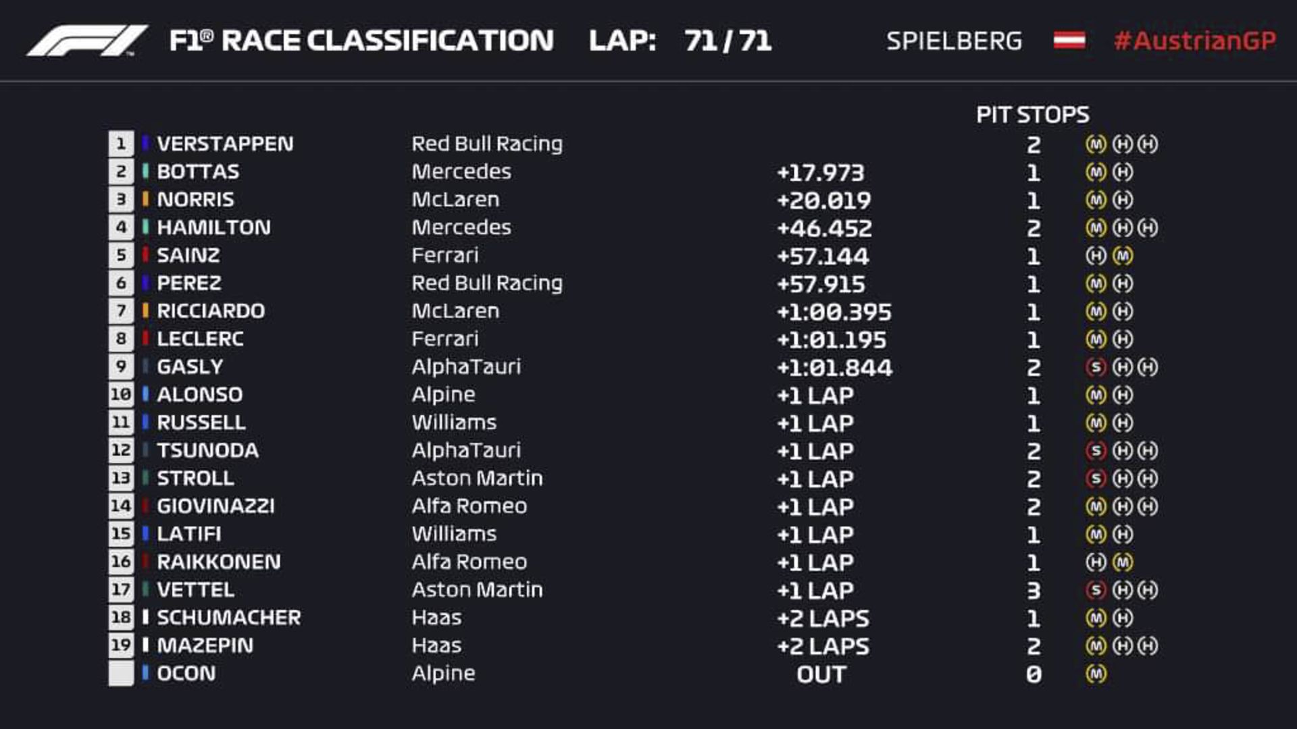Click Verstappen's medium tyre icon
The height and width of the screenshot is (729, 1297).
pyautogui.click(x=1096, y=144)
